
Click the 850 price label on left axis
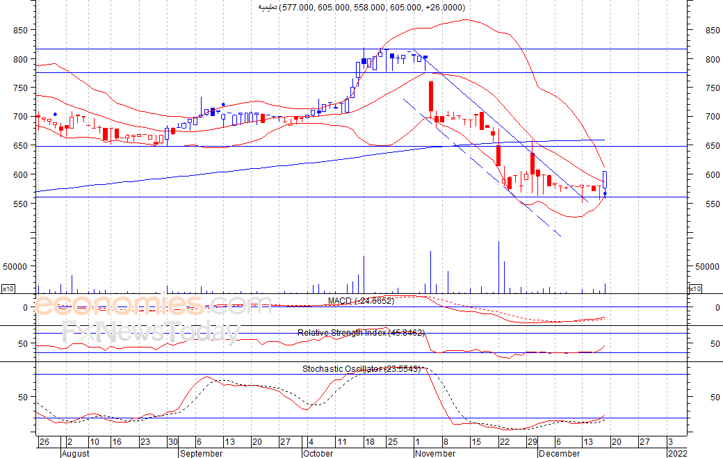(20, 31)
